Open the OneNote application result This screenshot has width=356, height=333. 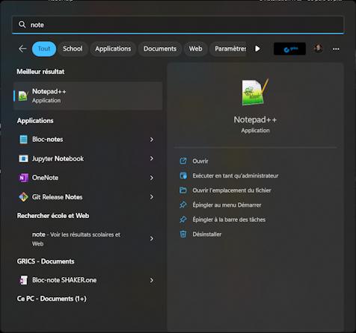click(88, 178)
